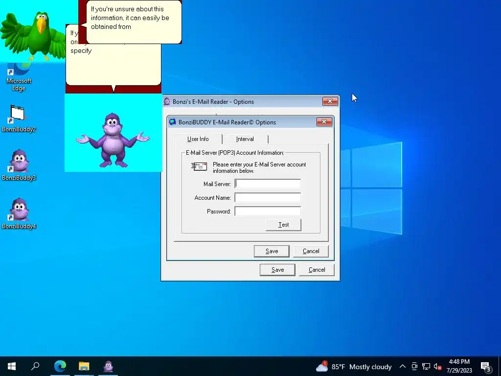Click the 'Password:' field label
501x376 pixels.
219,211
